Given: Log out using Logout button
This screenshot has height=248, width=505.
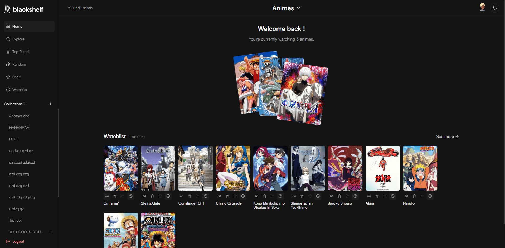Looking at the screenshot, I should [x=15, y=241].
